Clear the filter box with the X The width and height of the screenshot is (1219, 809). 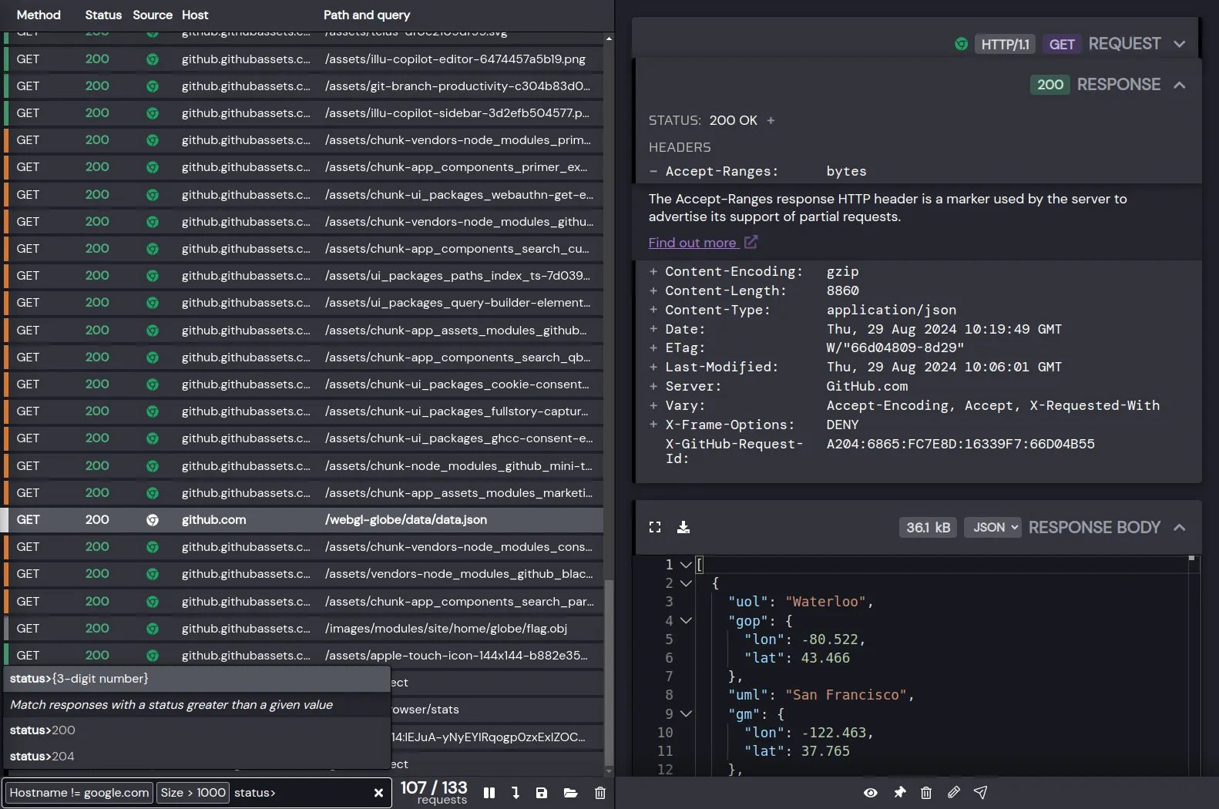378,793
